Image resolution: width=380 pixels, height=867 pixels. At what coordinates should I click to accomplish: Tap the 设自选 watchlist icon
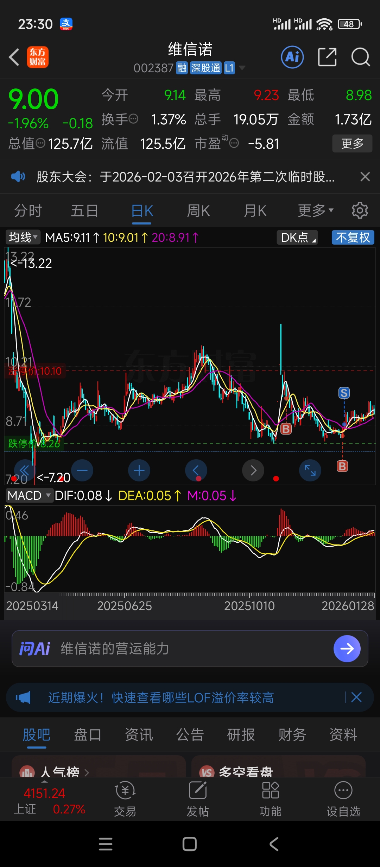[343, 799]
